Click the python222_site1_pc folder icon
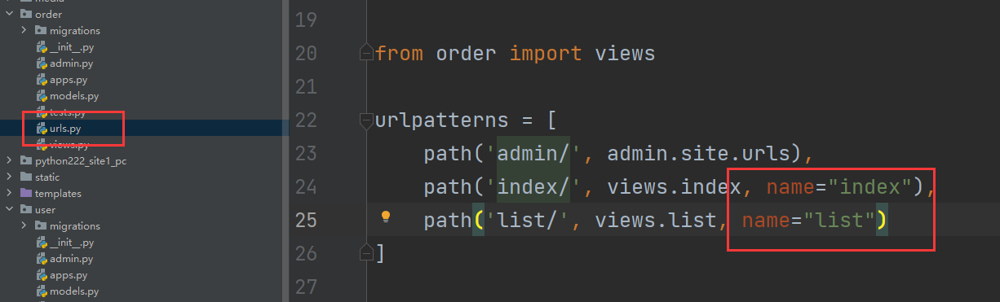The image size is (1000, 302). pyautogui.click(x=27, y=160)
